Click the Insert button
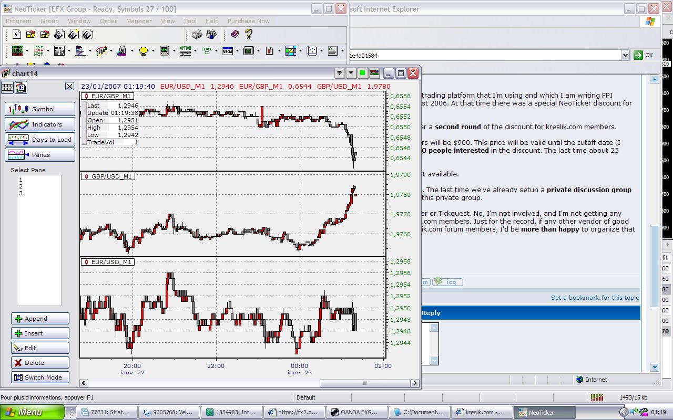 [x=40, y=333]
